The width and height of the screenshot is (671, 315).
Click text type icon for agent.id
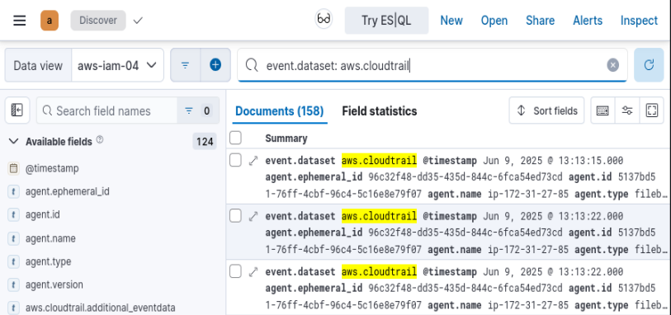14,214
